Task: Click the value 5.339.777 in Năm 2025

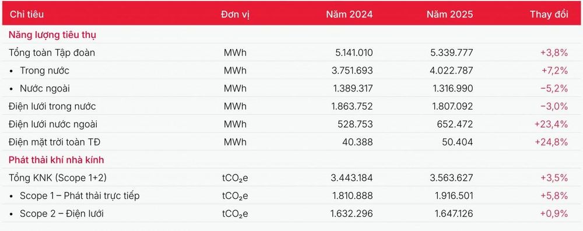Action: (451, 53)
